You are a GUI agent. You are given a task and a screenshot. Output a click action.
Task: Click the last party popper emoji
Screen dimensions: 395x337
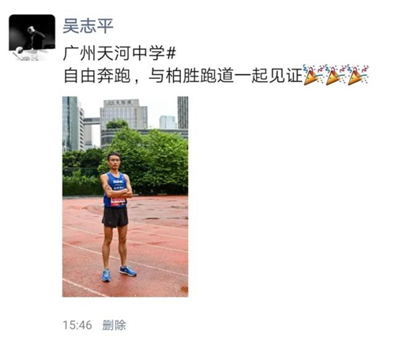(x=358, y=75)
